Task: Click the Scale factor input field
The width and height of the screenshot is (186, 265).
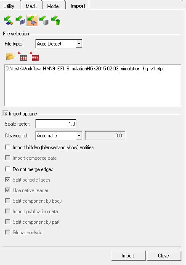Action: [x=56, y=123]
